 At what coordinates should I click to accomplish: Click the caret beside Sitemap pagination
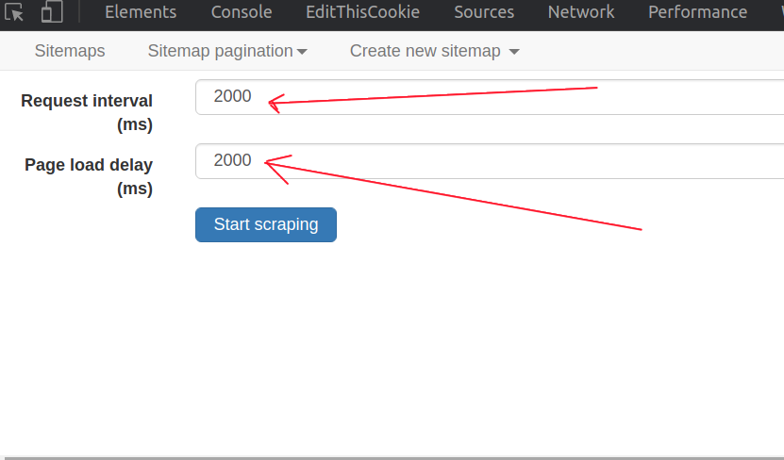point(302,52)
